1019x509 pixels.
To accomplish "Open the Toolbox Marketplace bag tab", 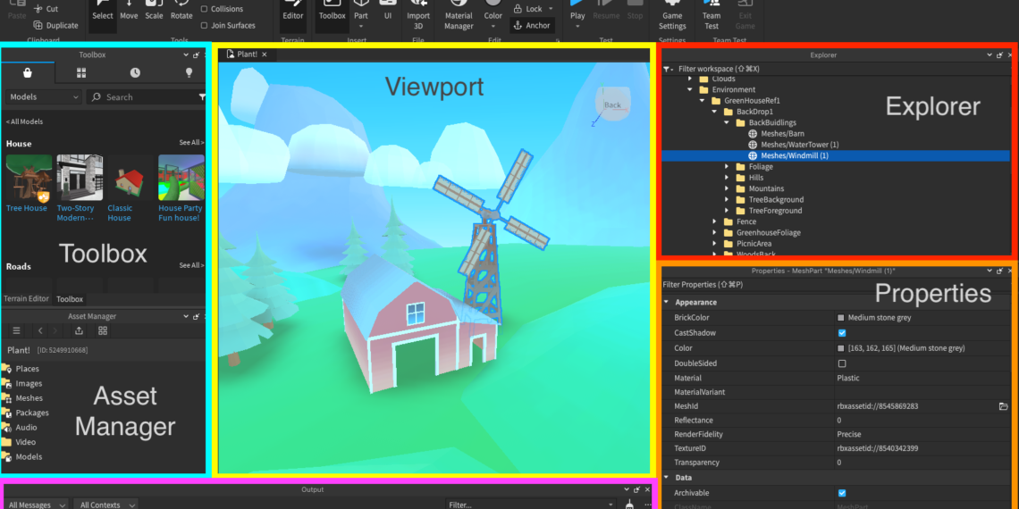I will tap(28, 72).
